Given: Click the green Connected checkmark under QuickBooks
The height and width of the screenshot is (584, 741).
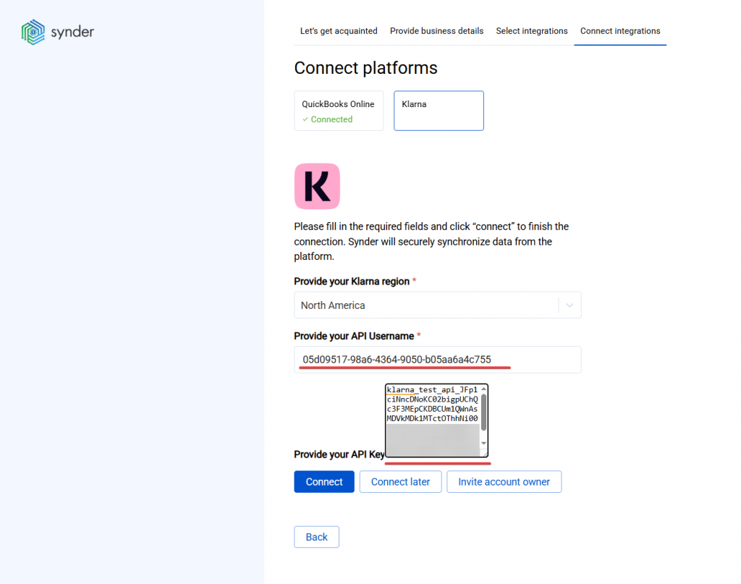Looking at the screenshot, I should (x=305, y=119).
